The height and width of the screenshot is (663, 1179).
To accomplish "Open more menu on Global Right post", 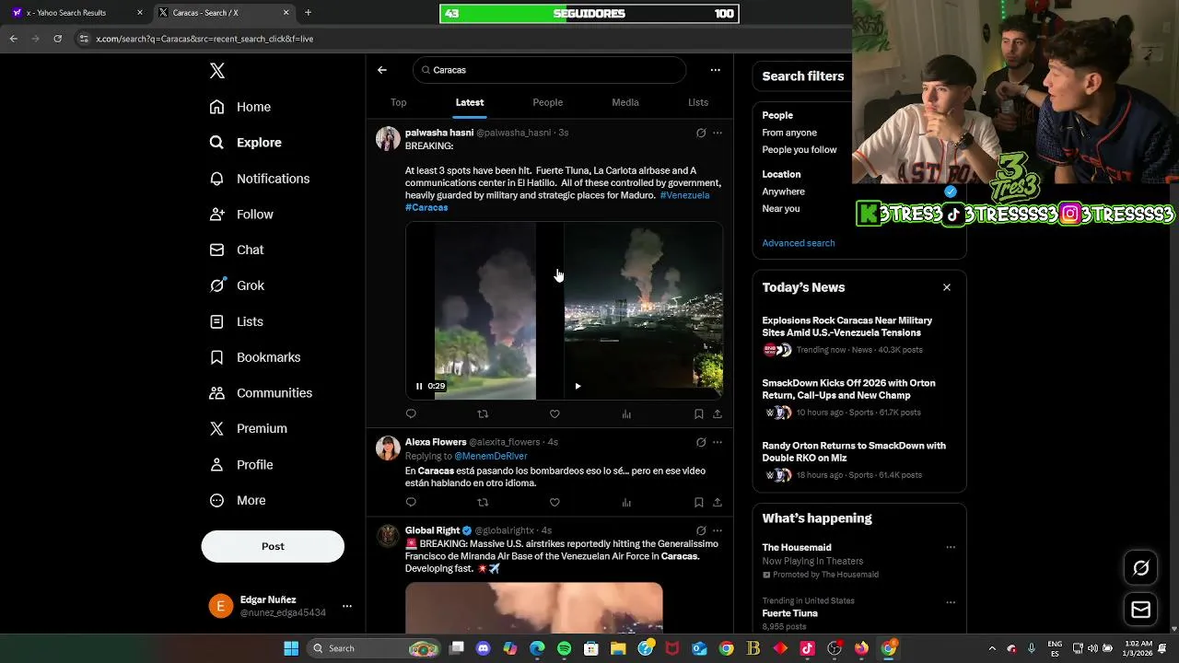I will click(x=718, y=530).
